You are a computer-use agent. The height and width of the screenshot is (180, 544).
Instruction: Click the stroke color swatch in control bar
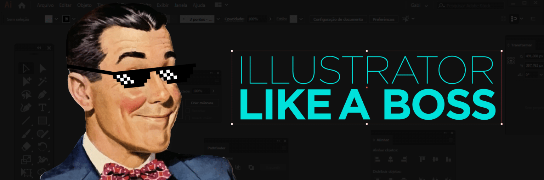[66, 19]
